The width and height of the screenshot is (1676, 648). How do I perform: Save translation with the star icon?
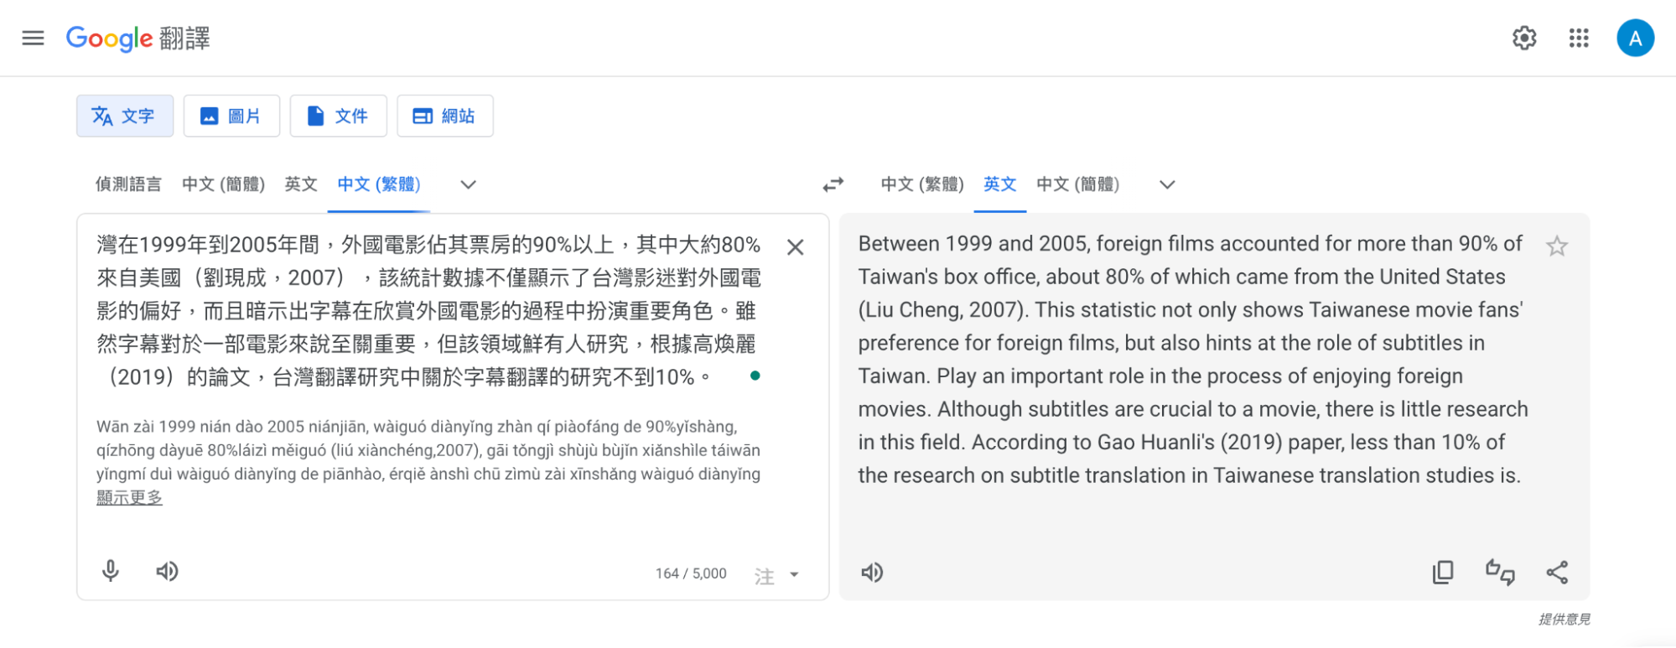[1557, 246]
